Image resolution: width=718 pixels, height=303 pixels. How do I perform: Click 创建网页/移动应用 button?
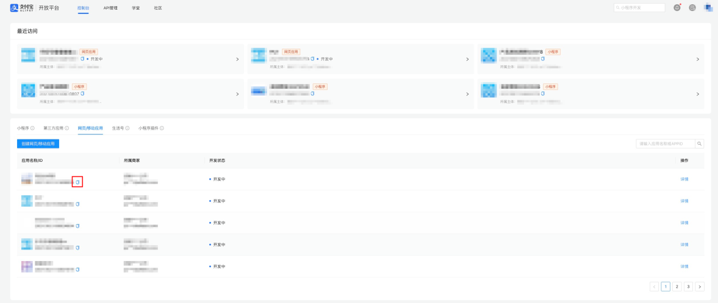38,144
